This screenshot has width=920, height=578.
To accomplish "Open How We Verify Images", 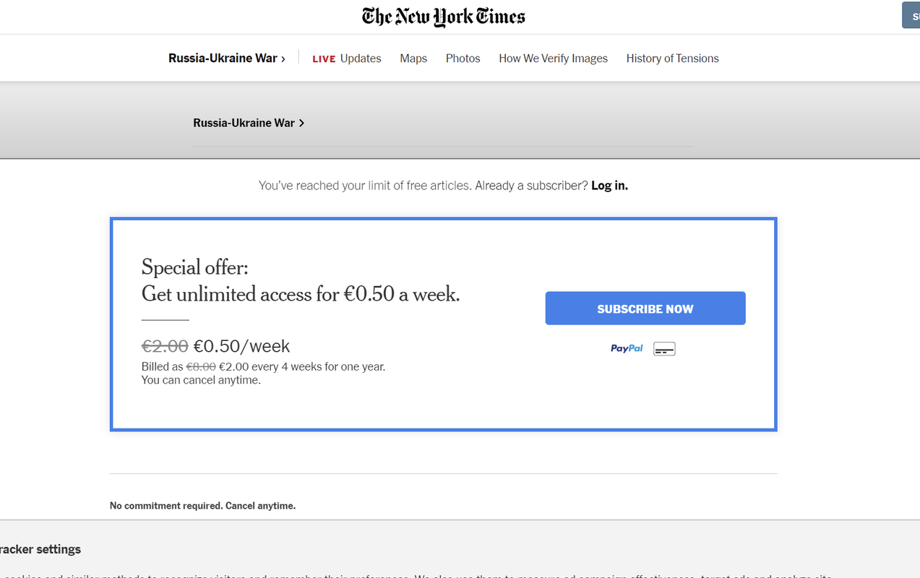I will pyautogui.click(x=553, y=59).
